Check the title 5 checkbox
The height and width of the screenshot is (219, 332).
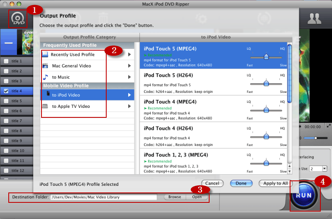point(6,101)
